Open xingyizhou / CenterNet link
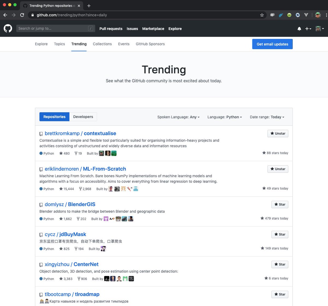 click(72, 264)
